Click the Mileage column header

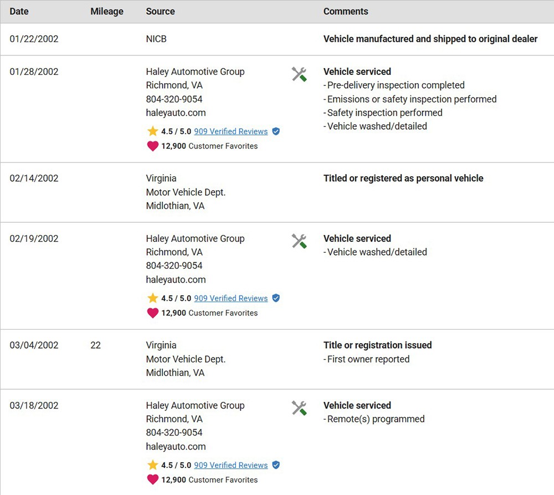click(x=107, y=11)
